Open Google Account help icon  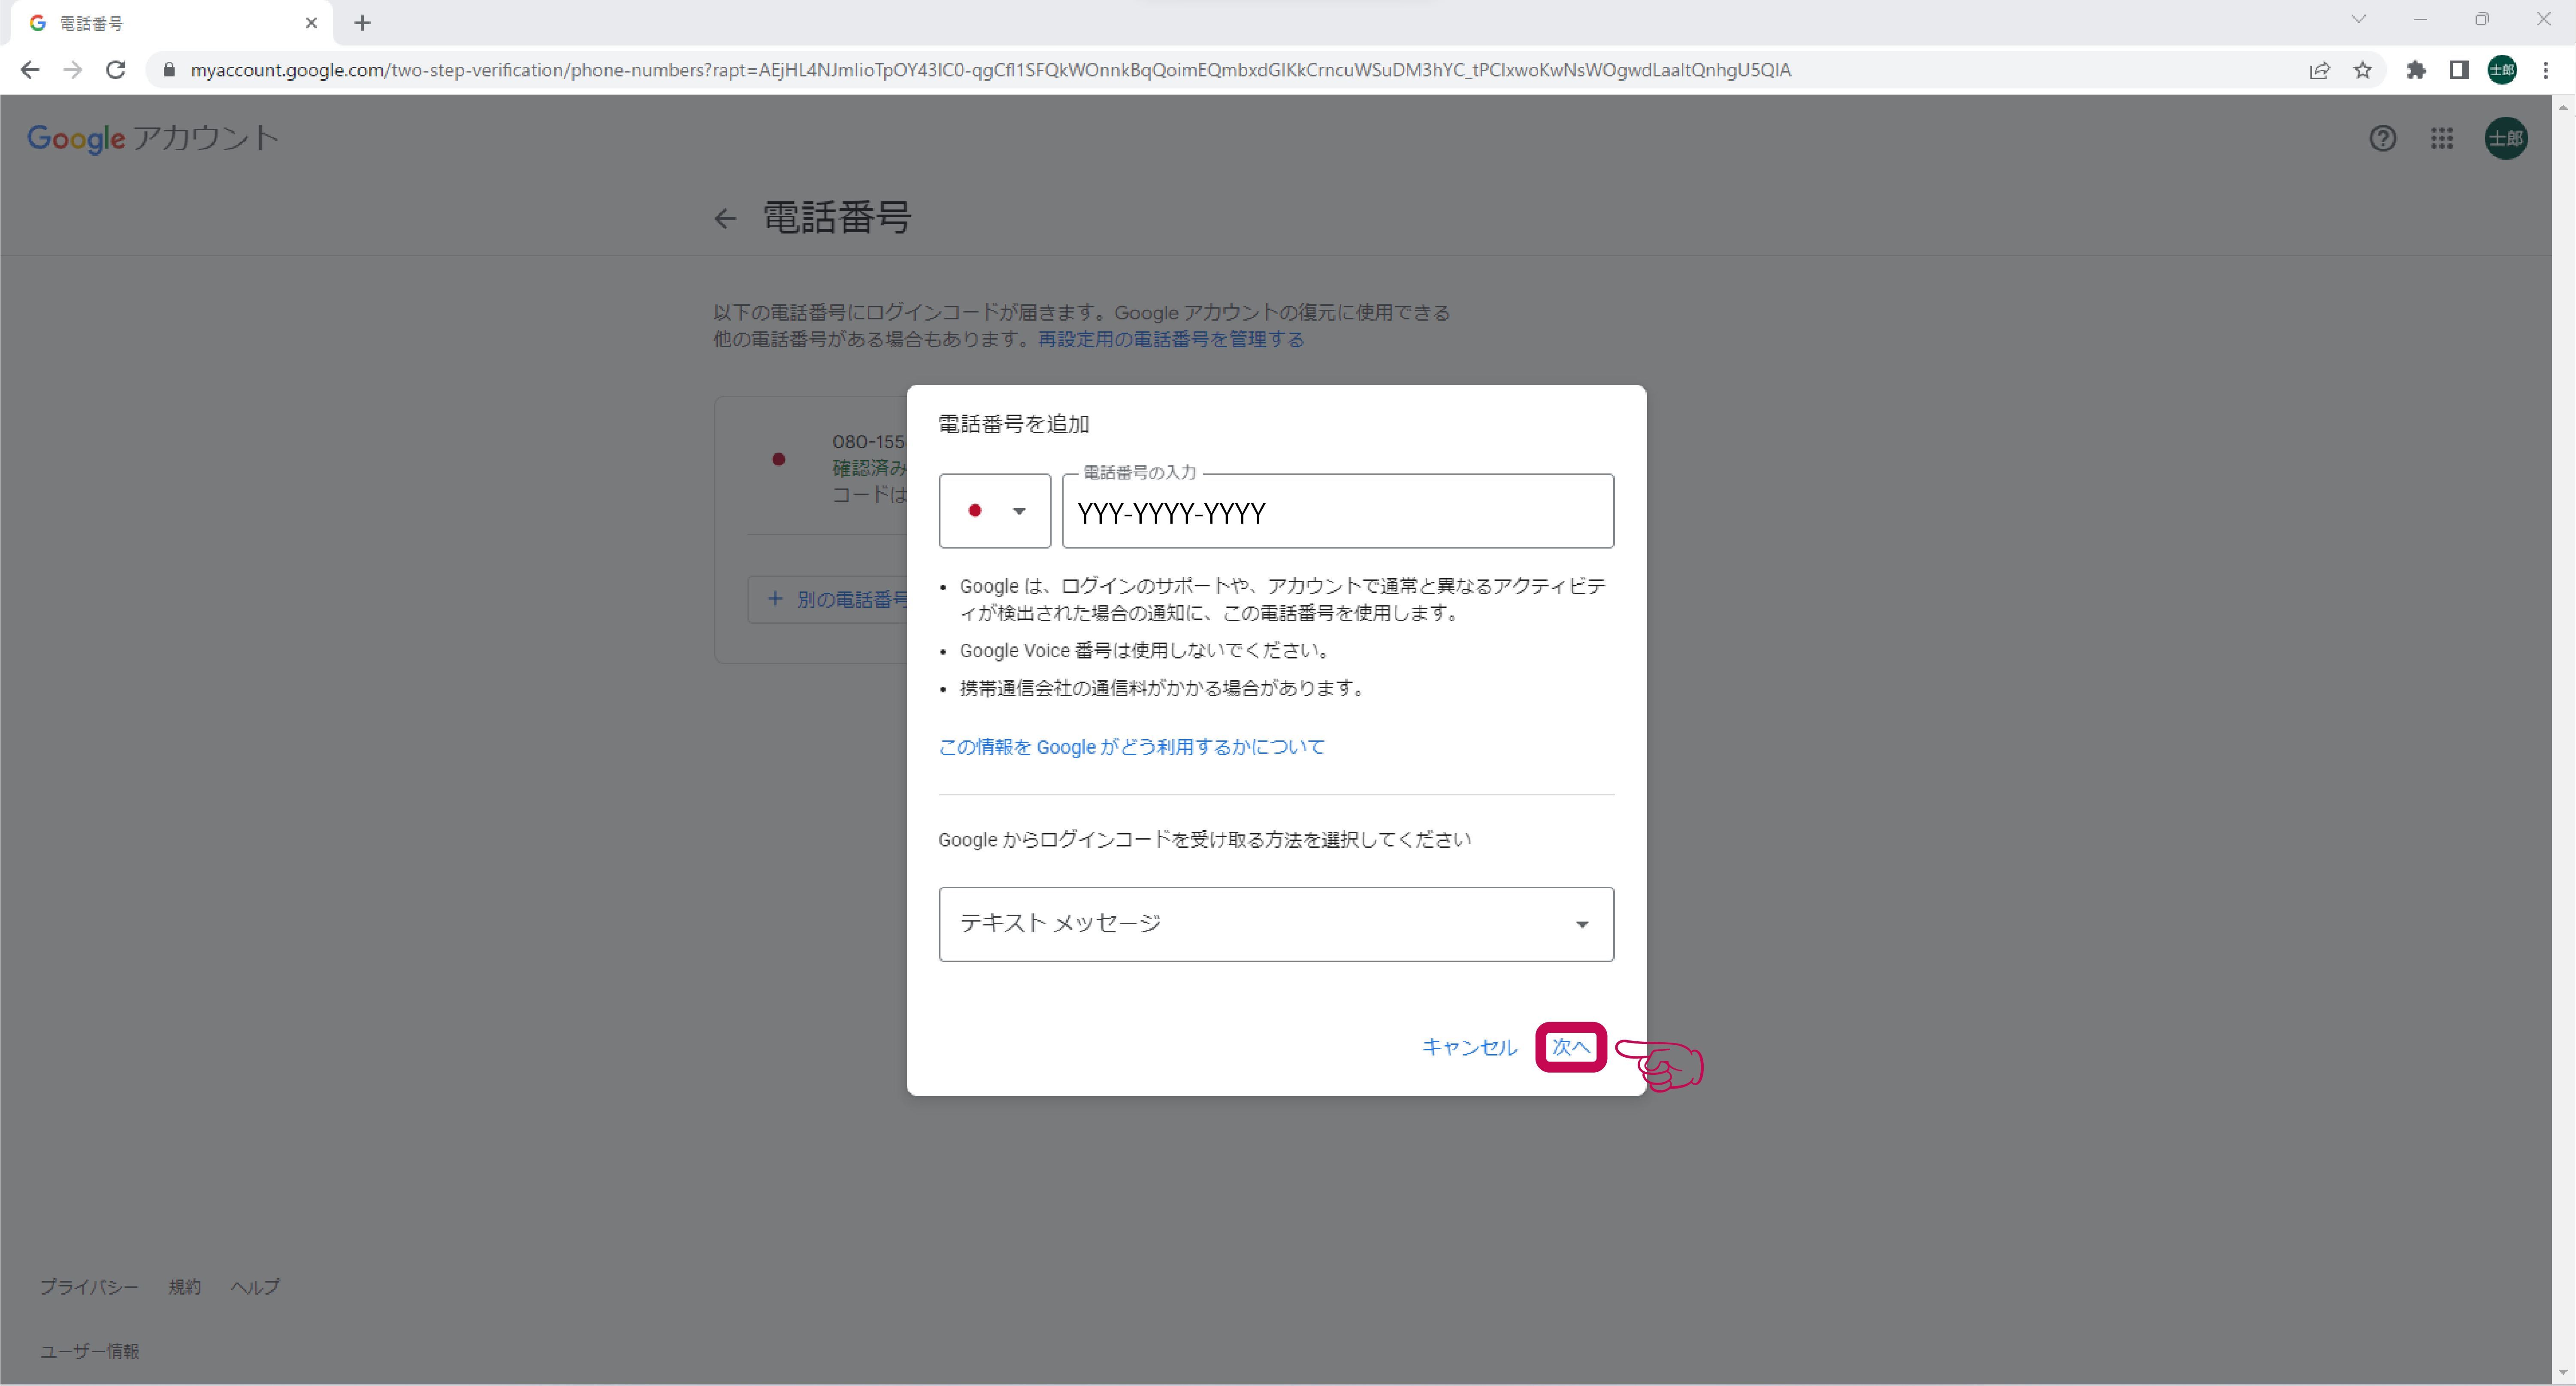[x=2382, y=138]
